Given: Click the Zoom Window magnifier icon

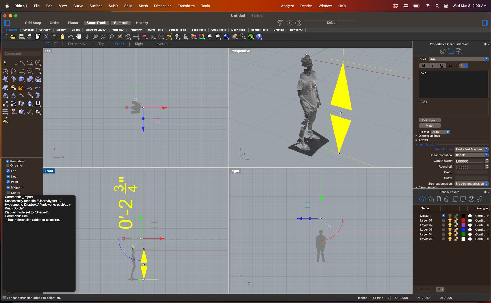Looking at the screenshot, I should tap(103, 37).
